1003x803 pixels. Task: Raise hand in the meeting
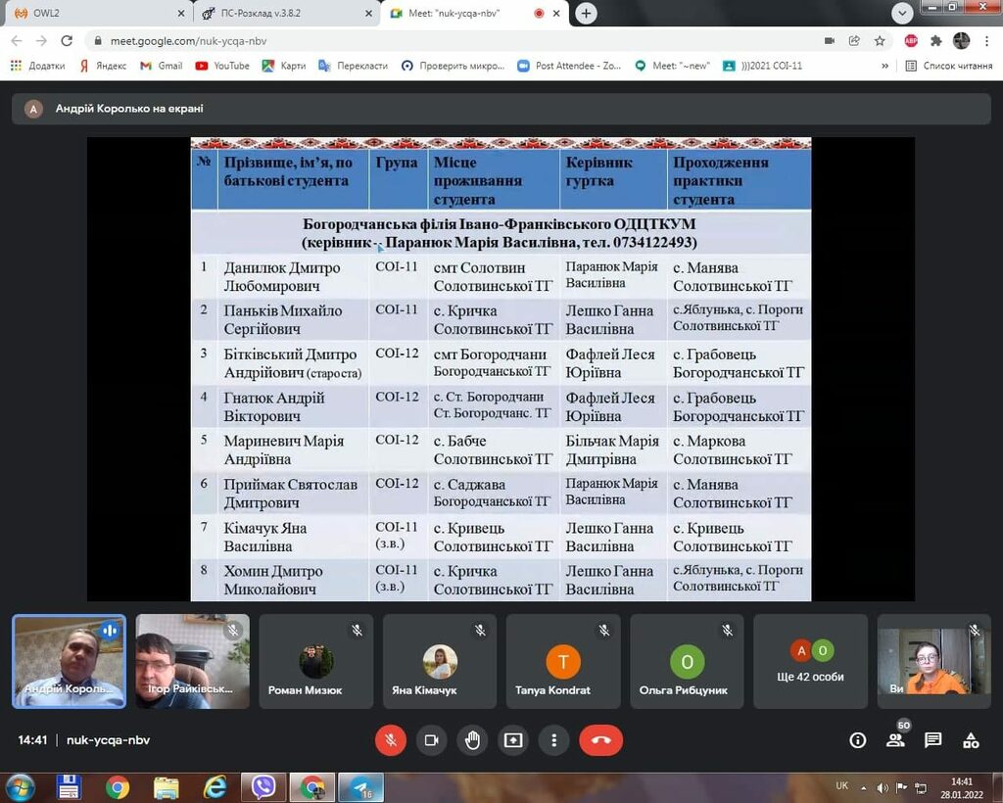pyautogui.click(x=472, y=740)
